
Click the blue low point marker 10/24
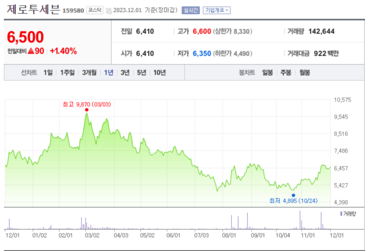(293, 195)
